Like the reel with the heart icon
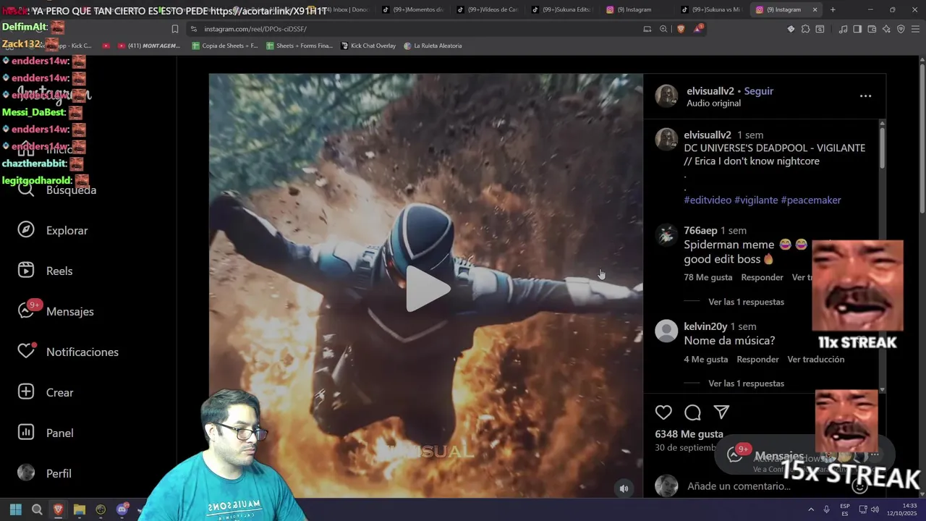926x521 pixels. pyautogui.click(x=663, y=412)
